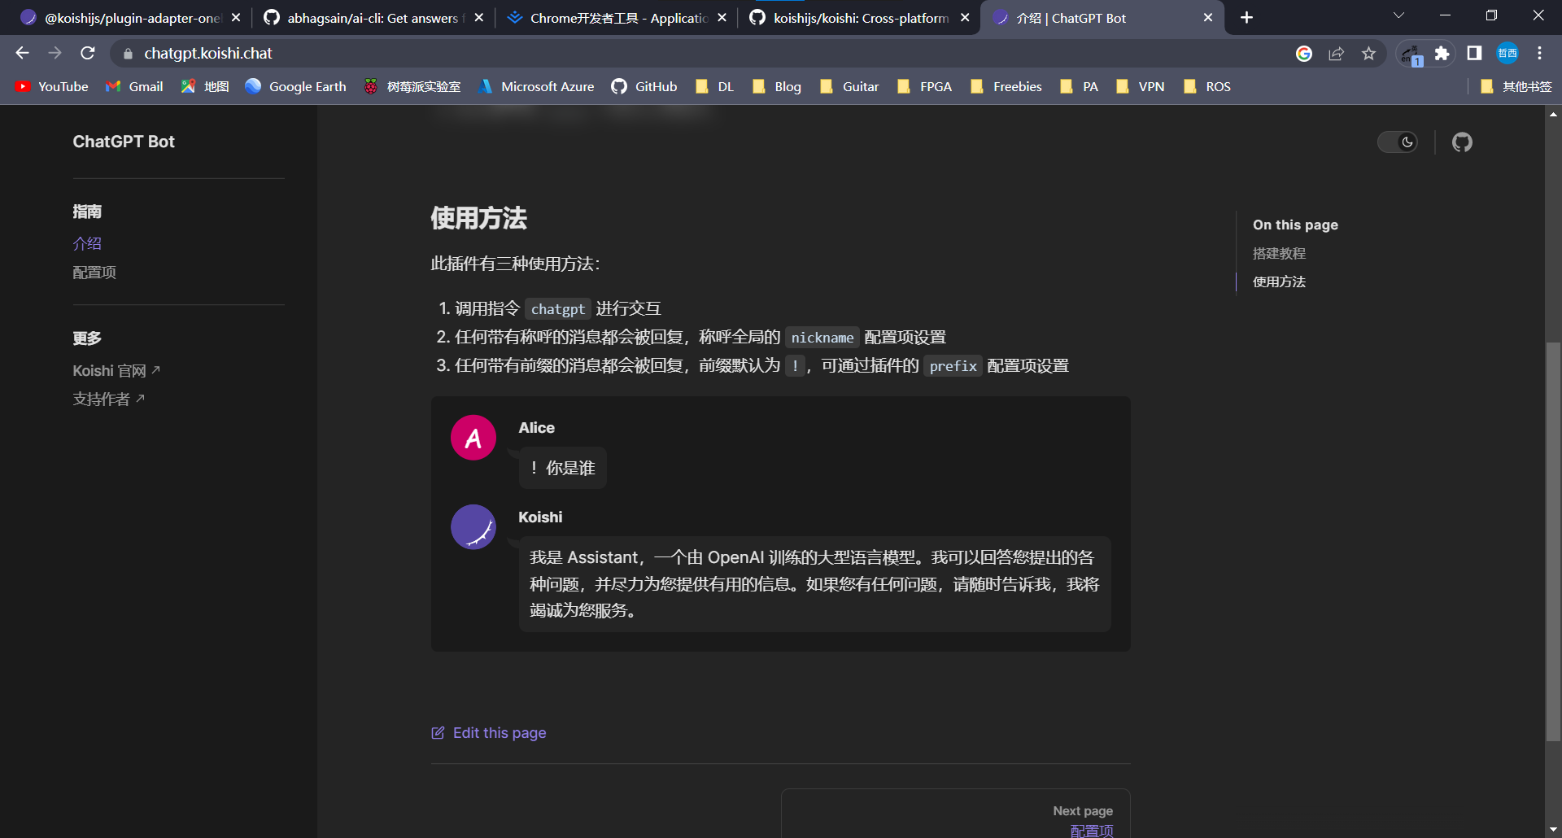1562x838 pixels.
Task: Click the page vertical scrollbar thumb
Action: (1553, 542)
